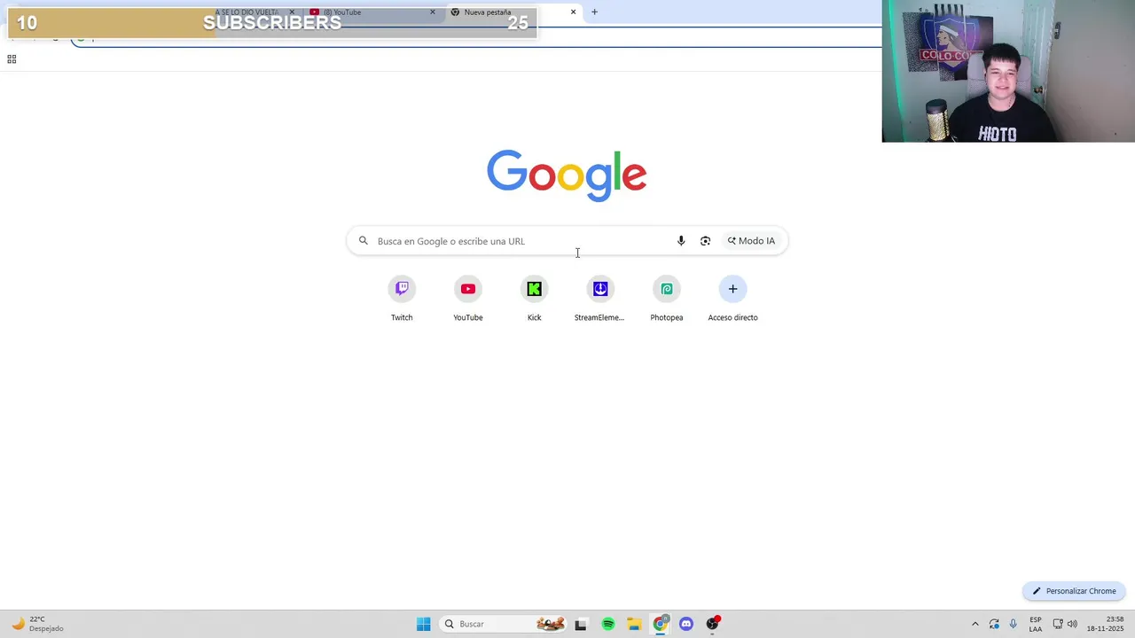
Task: Click the Google logo
Action: tap(567, 175)
